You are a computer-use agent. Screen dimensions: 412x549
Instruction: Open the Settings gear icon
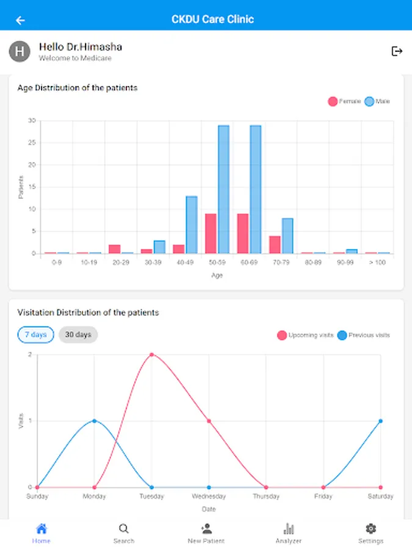370,529
